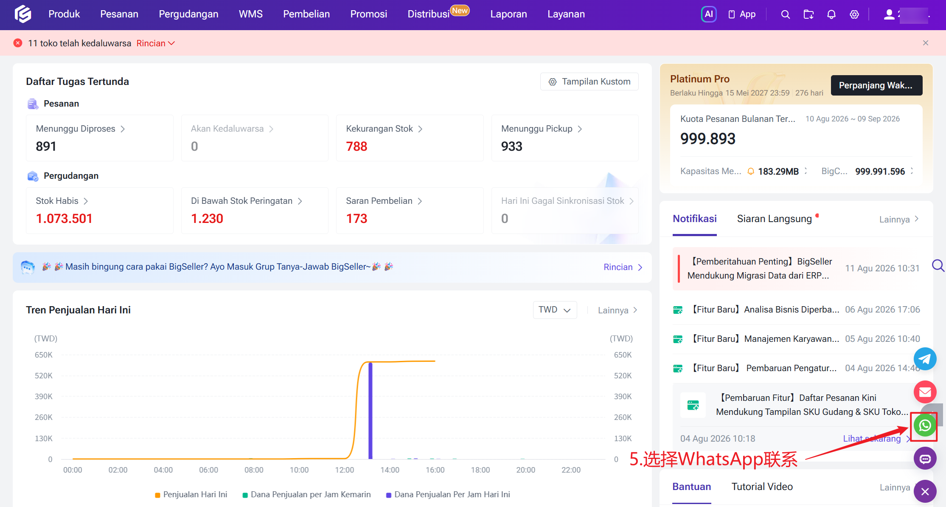946x507 pixels.
Task: Click the Telegram floating contact icon
Action: (925, 359)
